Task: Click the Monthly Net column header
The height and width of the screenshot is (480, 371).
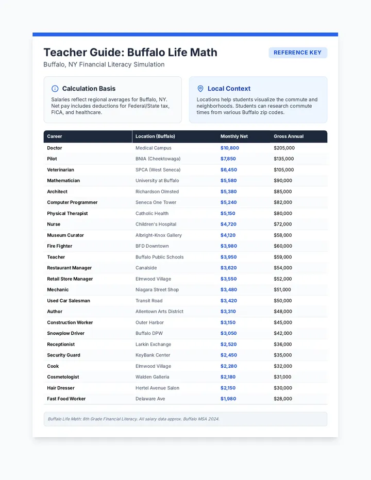Action: coord(234,136)
